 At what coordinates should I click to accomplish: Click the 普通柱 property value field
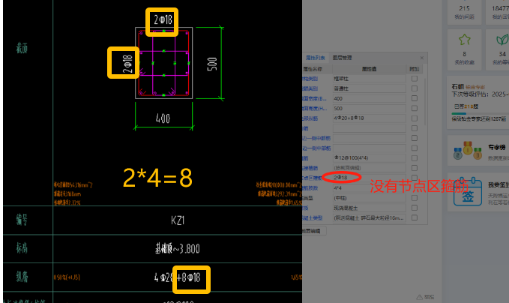coord(369,88)
